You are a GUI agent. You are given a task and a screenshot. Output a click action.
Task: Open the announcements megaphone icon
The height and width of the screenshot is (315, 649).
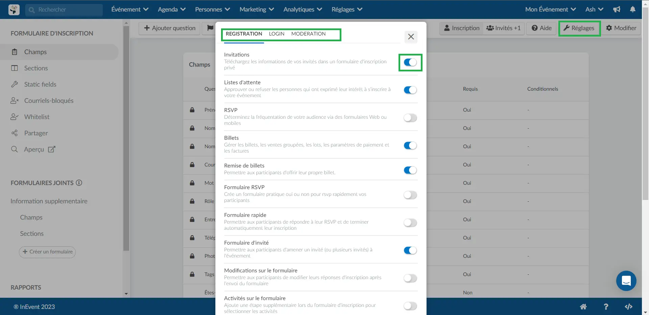tap(617, 9)
